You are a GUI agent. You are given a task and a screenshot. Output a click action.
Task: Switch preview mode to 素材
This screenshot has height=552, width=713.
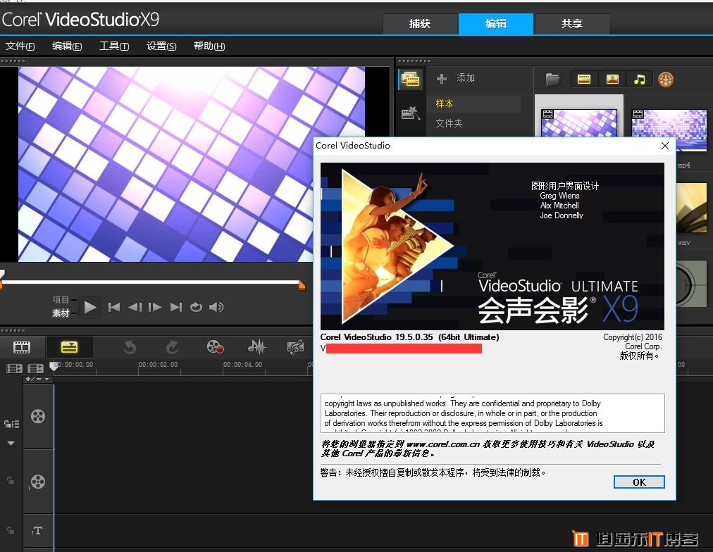coord(61,313)
